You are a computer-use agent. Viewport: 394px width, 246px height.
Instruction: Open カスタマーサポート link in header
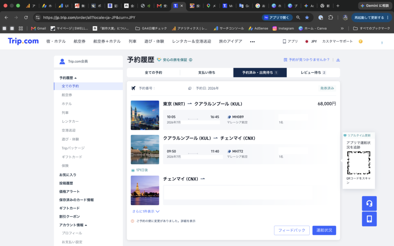tap(337, 42)
